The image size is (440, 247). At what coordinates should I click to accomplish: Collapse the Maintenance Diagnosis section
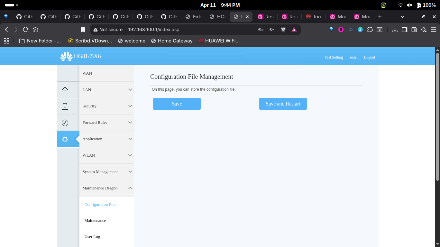106,188
